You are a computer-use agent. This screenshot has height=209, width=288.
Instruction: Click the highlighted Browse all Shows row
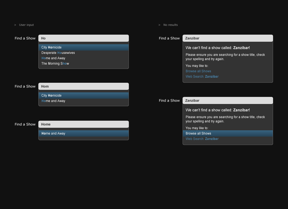228,133
